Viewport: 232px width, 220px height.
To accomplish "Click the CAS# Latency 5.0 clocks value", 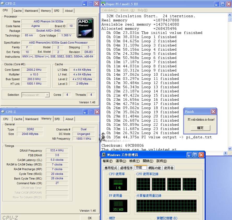I will tap(57, 160).
